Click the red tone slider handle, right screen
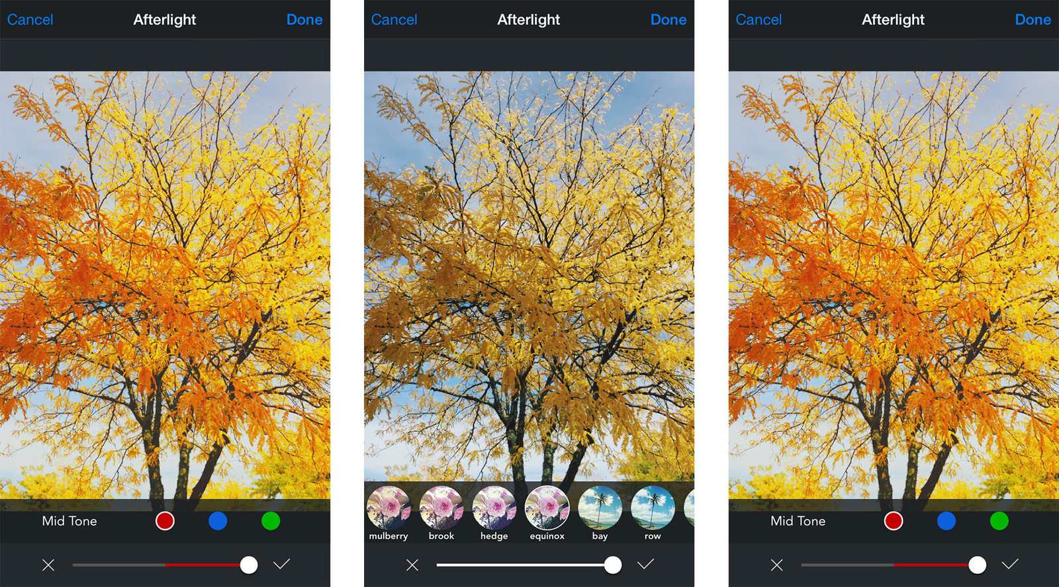 [978, 565]
